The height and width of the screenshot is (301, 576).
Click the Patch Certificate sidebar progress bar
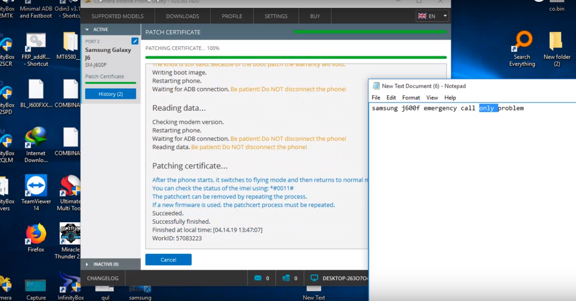point(110,83)
